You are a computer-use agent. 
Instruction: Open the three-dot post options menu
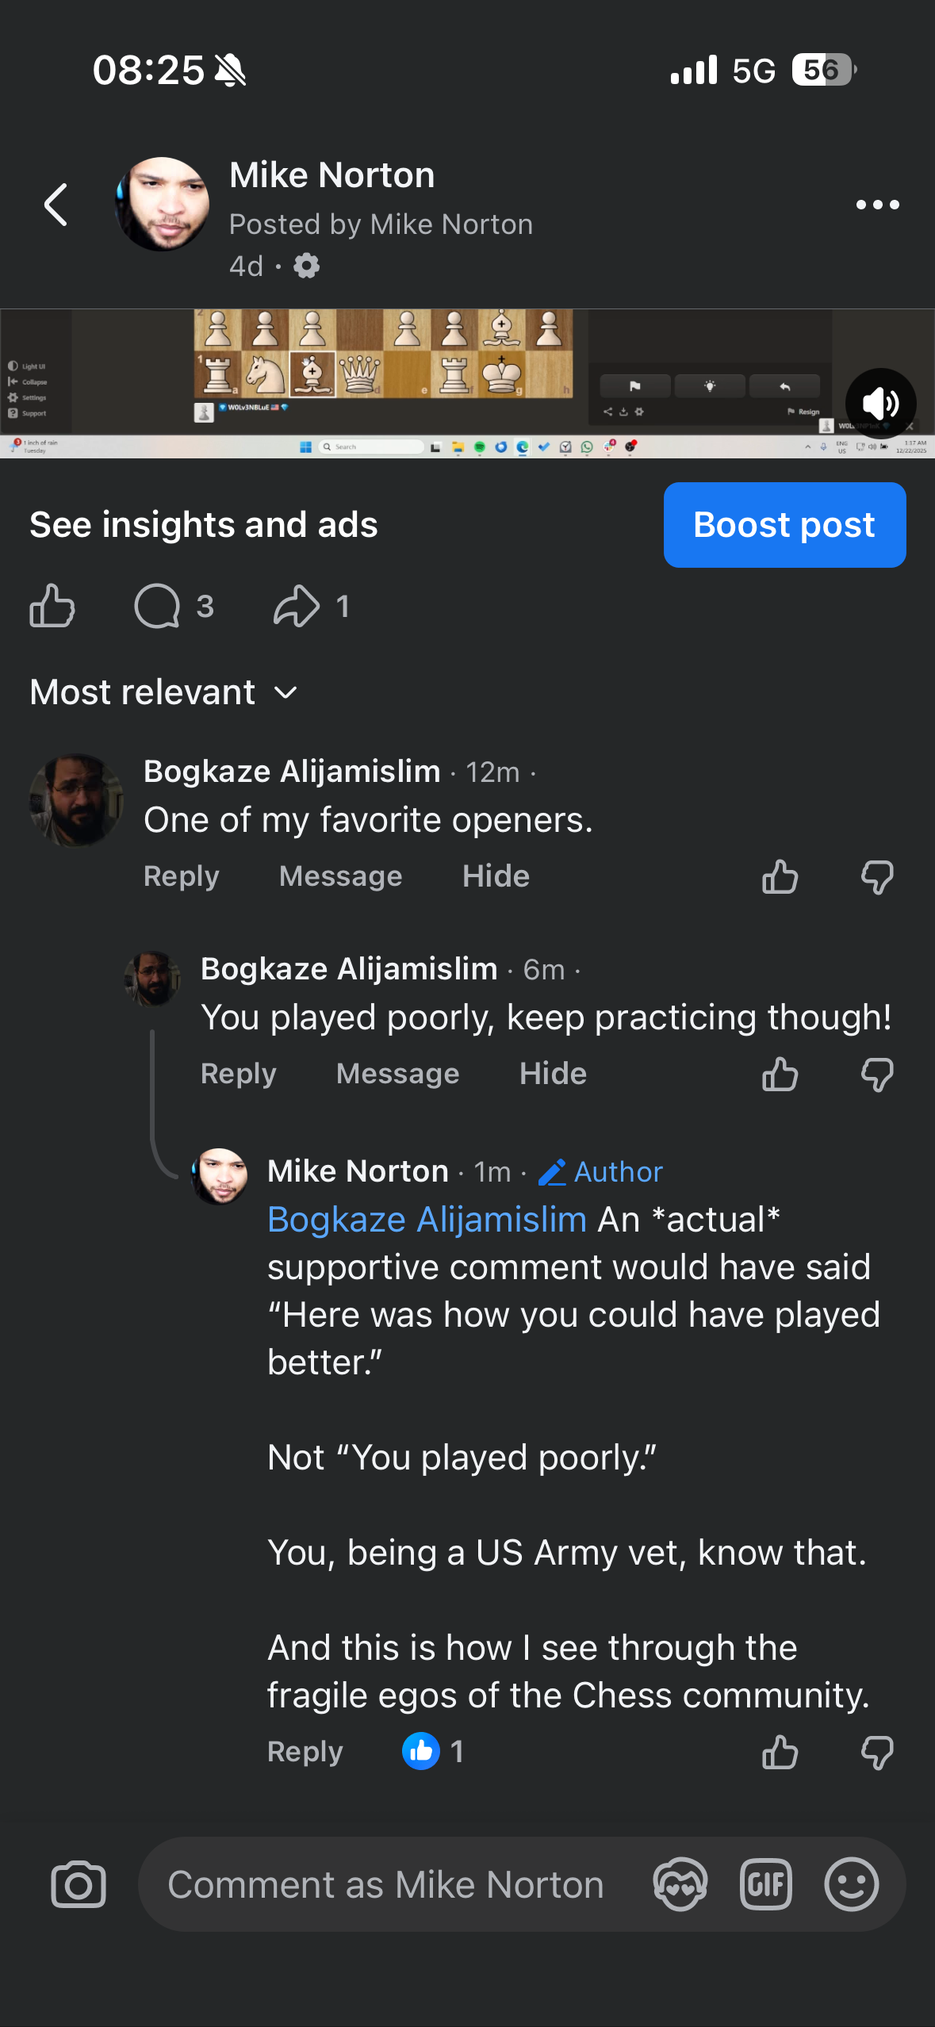coord(877,205)
